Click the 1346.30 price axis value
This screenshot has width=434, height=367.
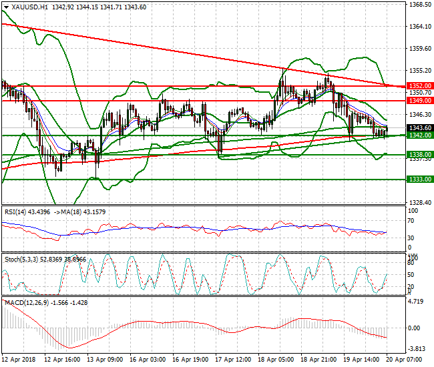(x=420, y=115)
